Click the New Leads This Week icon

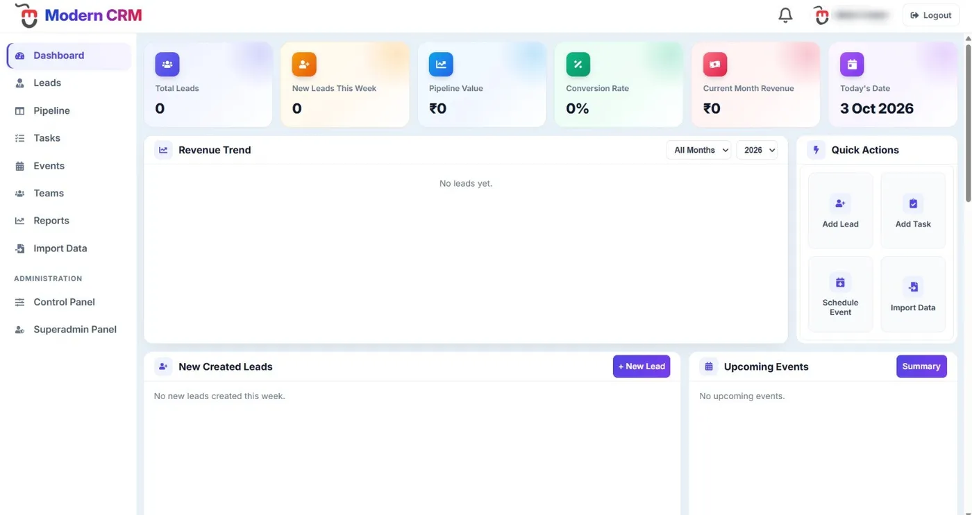tap(304, 65)
